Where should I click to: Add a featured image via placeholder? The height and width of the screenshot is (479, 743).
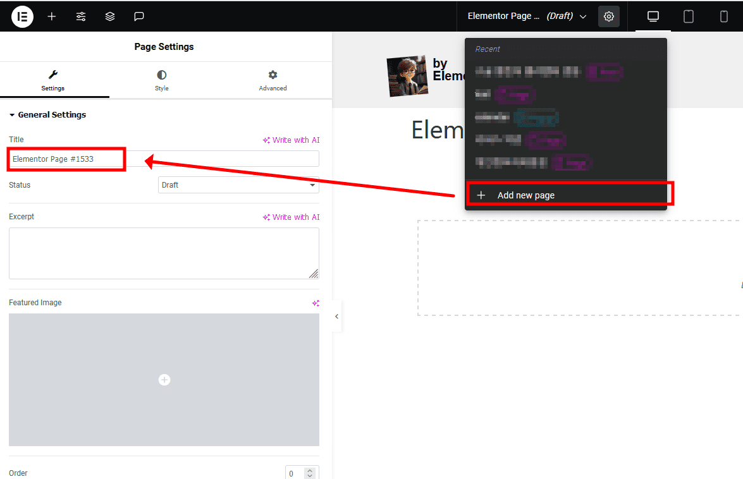(x=164, y=380)
